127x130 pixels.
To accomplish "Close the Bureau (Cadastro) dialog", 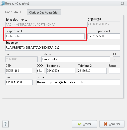I will tap(122, 4).
